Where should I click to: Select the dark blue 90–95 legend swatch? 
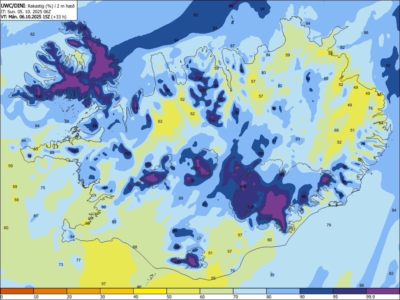(316, 291)
